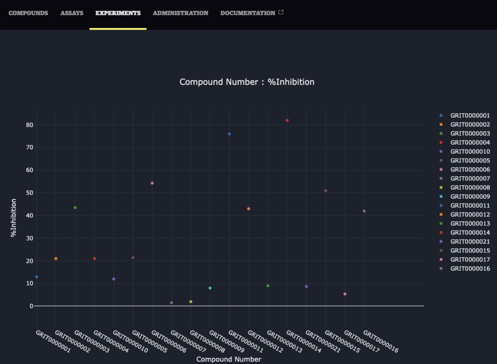Image resolution: width=497 pixels, height=364 pixels.
Task: Toggle GRIT0000009 legend item
Action: tap(470, 197)
